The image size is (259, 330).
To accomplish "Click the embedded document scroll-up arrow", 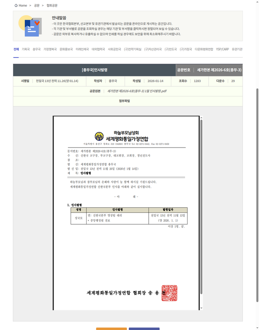I will tap(201, 118).
